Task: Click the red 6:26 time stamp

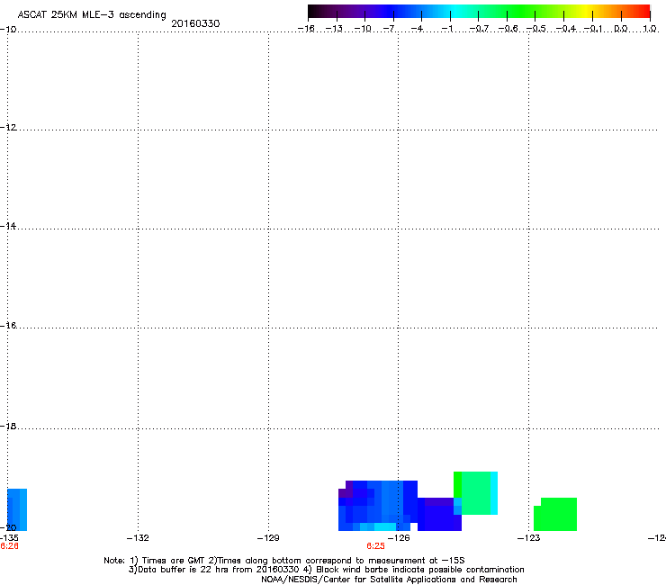Action: 9,546
